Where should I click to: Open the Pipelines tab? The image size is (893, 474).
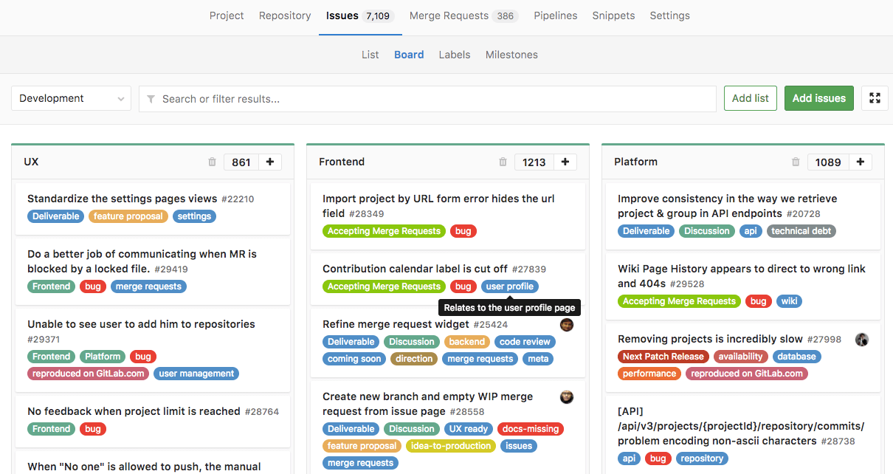point(555,16)
